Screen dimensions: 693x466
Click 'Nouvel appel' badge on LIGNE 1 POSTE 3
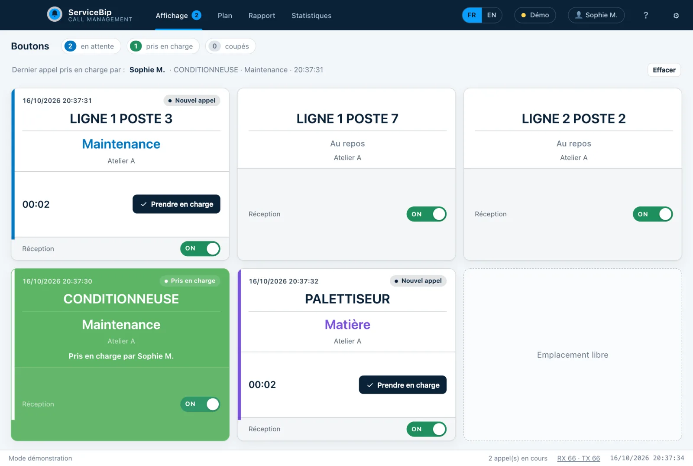tap(192, 101)
